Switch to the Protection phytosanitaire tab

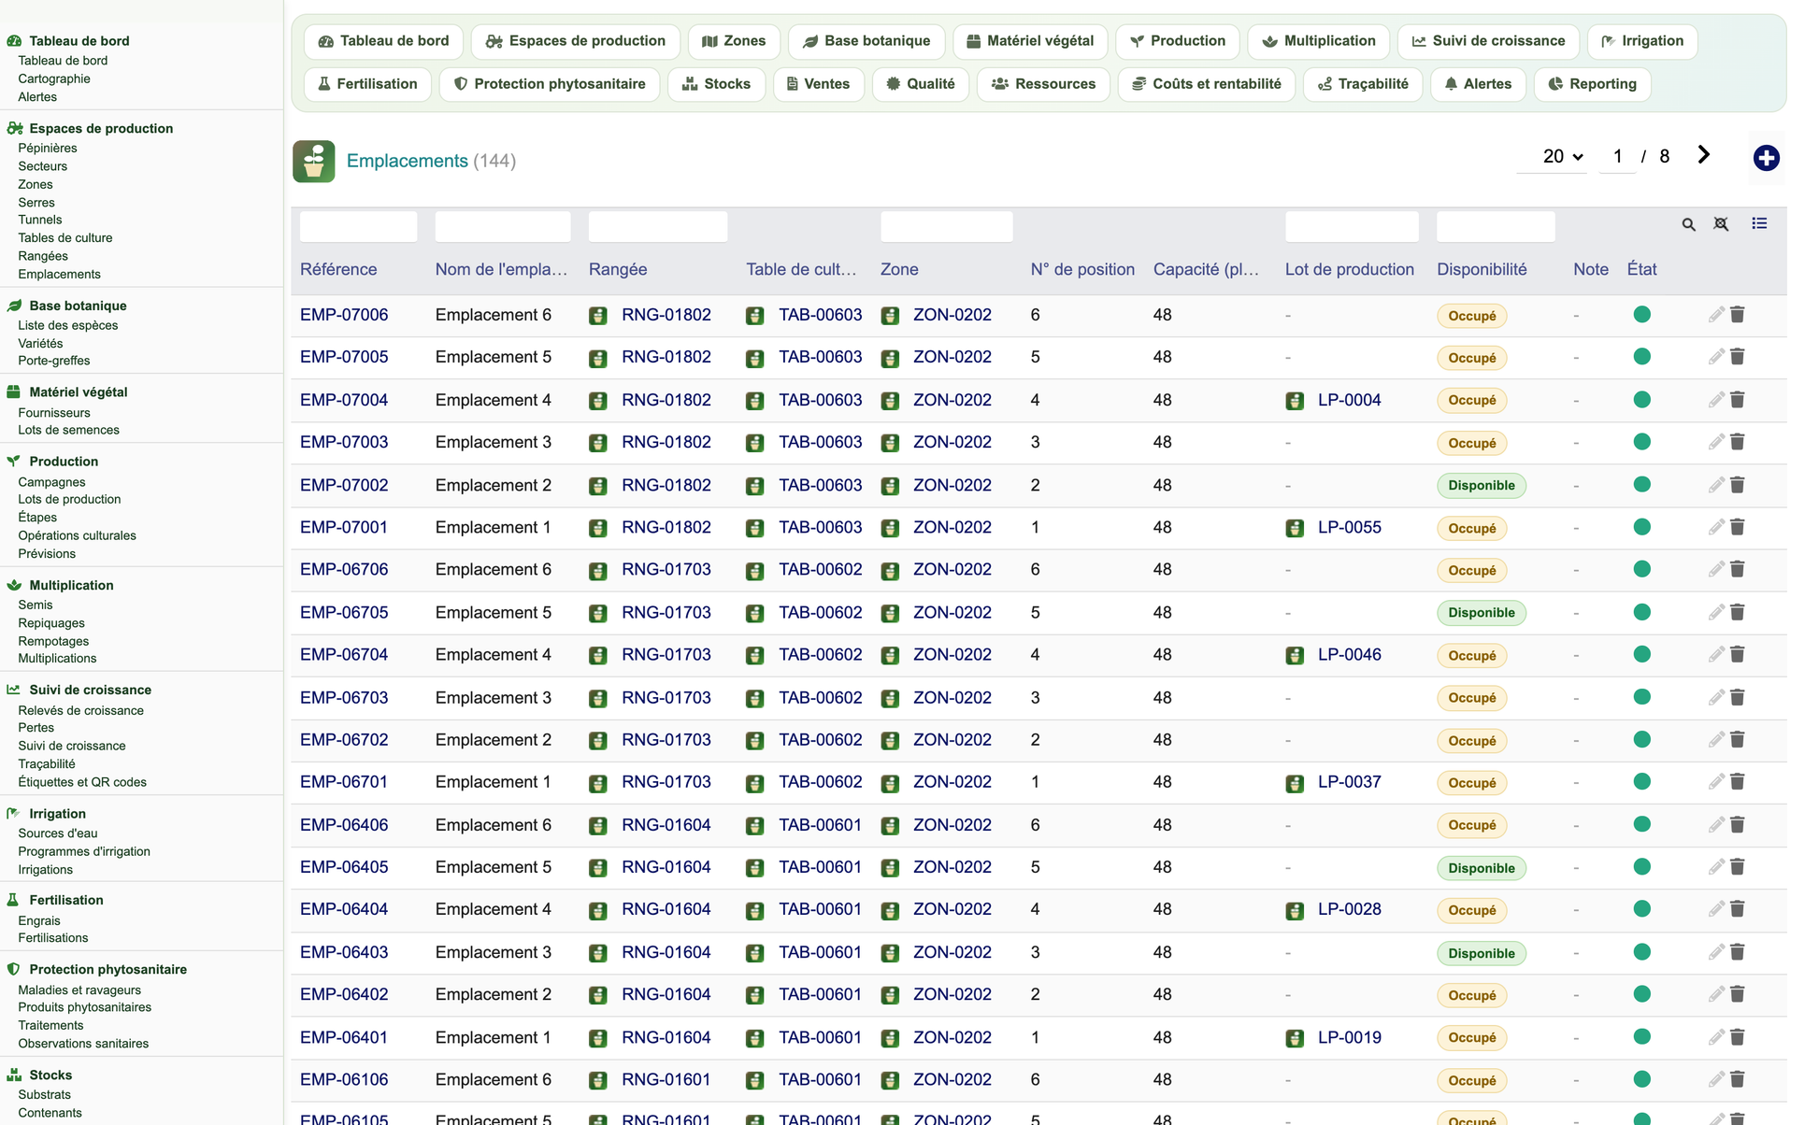[x=550, y=84]
